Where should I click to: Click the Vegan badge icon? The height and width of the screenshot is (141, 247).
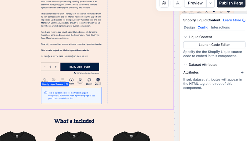[x=71, y=81]
